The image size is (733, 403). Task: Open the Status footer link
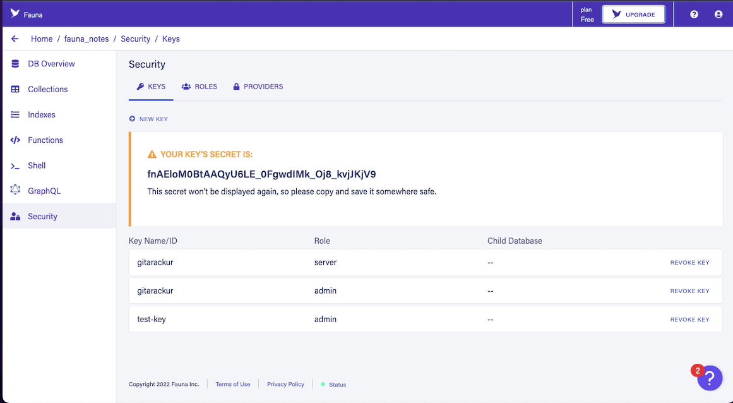(x=338, y=385)
